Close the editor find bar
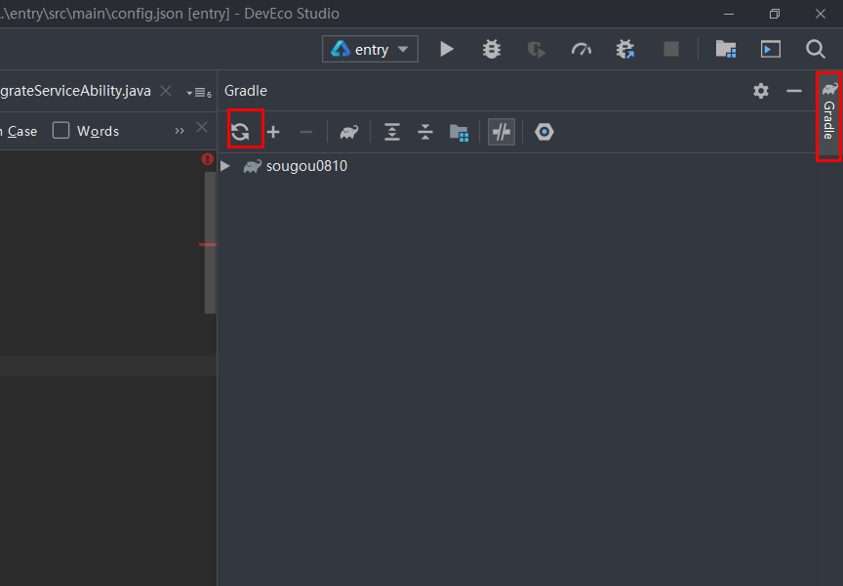The width and height of the screenshot is (843, 586). (x=202, y=127)
